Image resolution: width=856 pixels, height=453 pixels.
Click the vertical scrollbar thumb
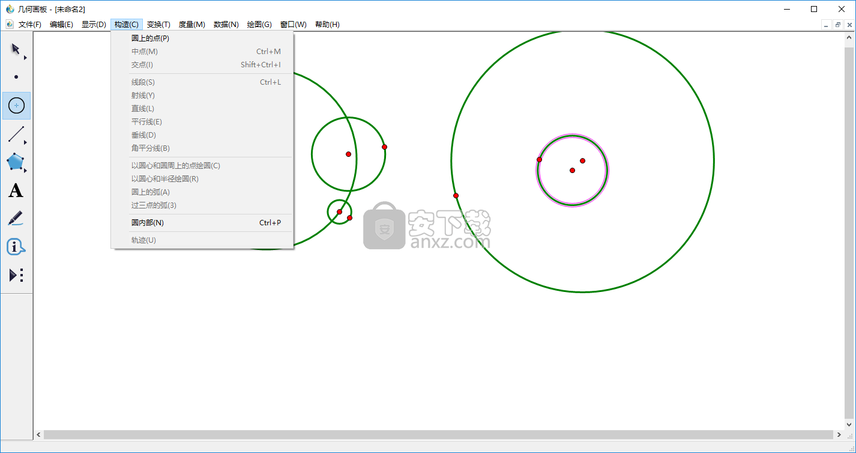[x=849, y=234]
